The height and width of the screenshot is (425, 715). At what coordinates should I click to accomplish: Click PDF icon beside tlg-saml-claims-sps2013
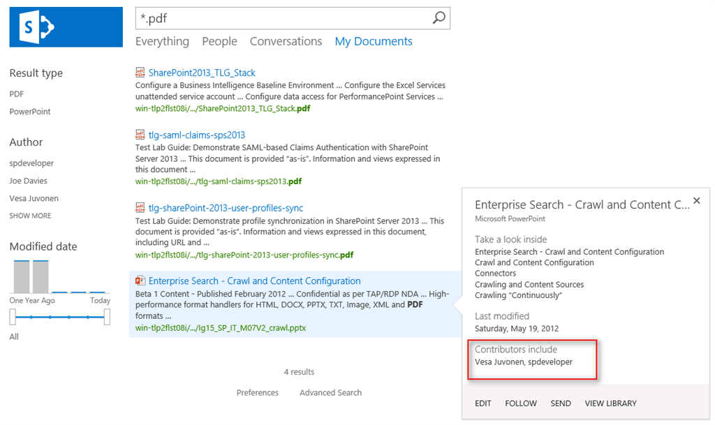[140, 135]
